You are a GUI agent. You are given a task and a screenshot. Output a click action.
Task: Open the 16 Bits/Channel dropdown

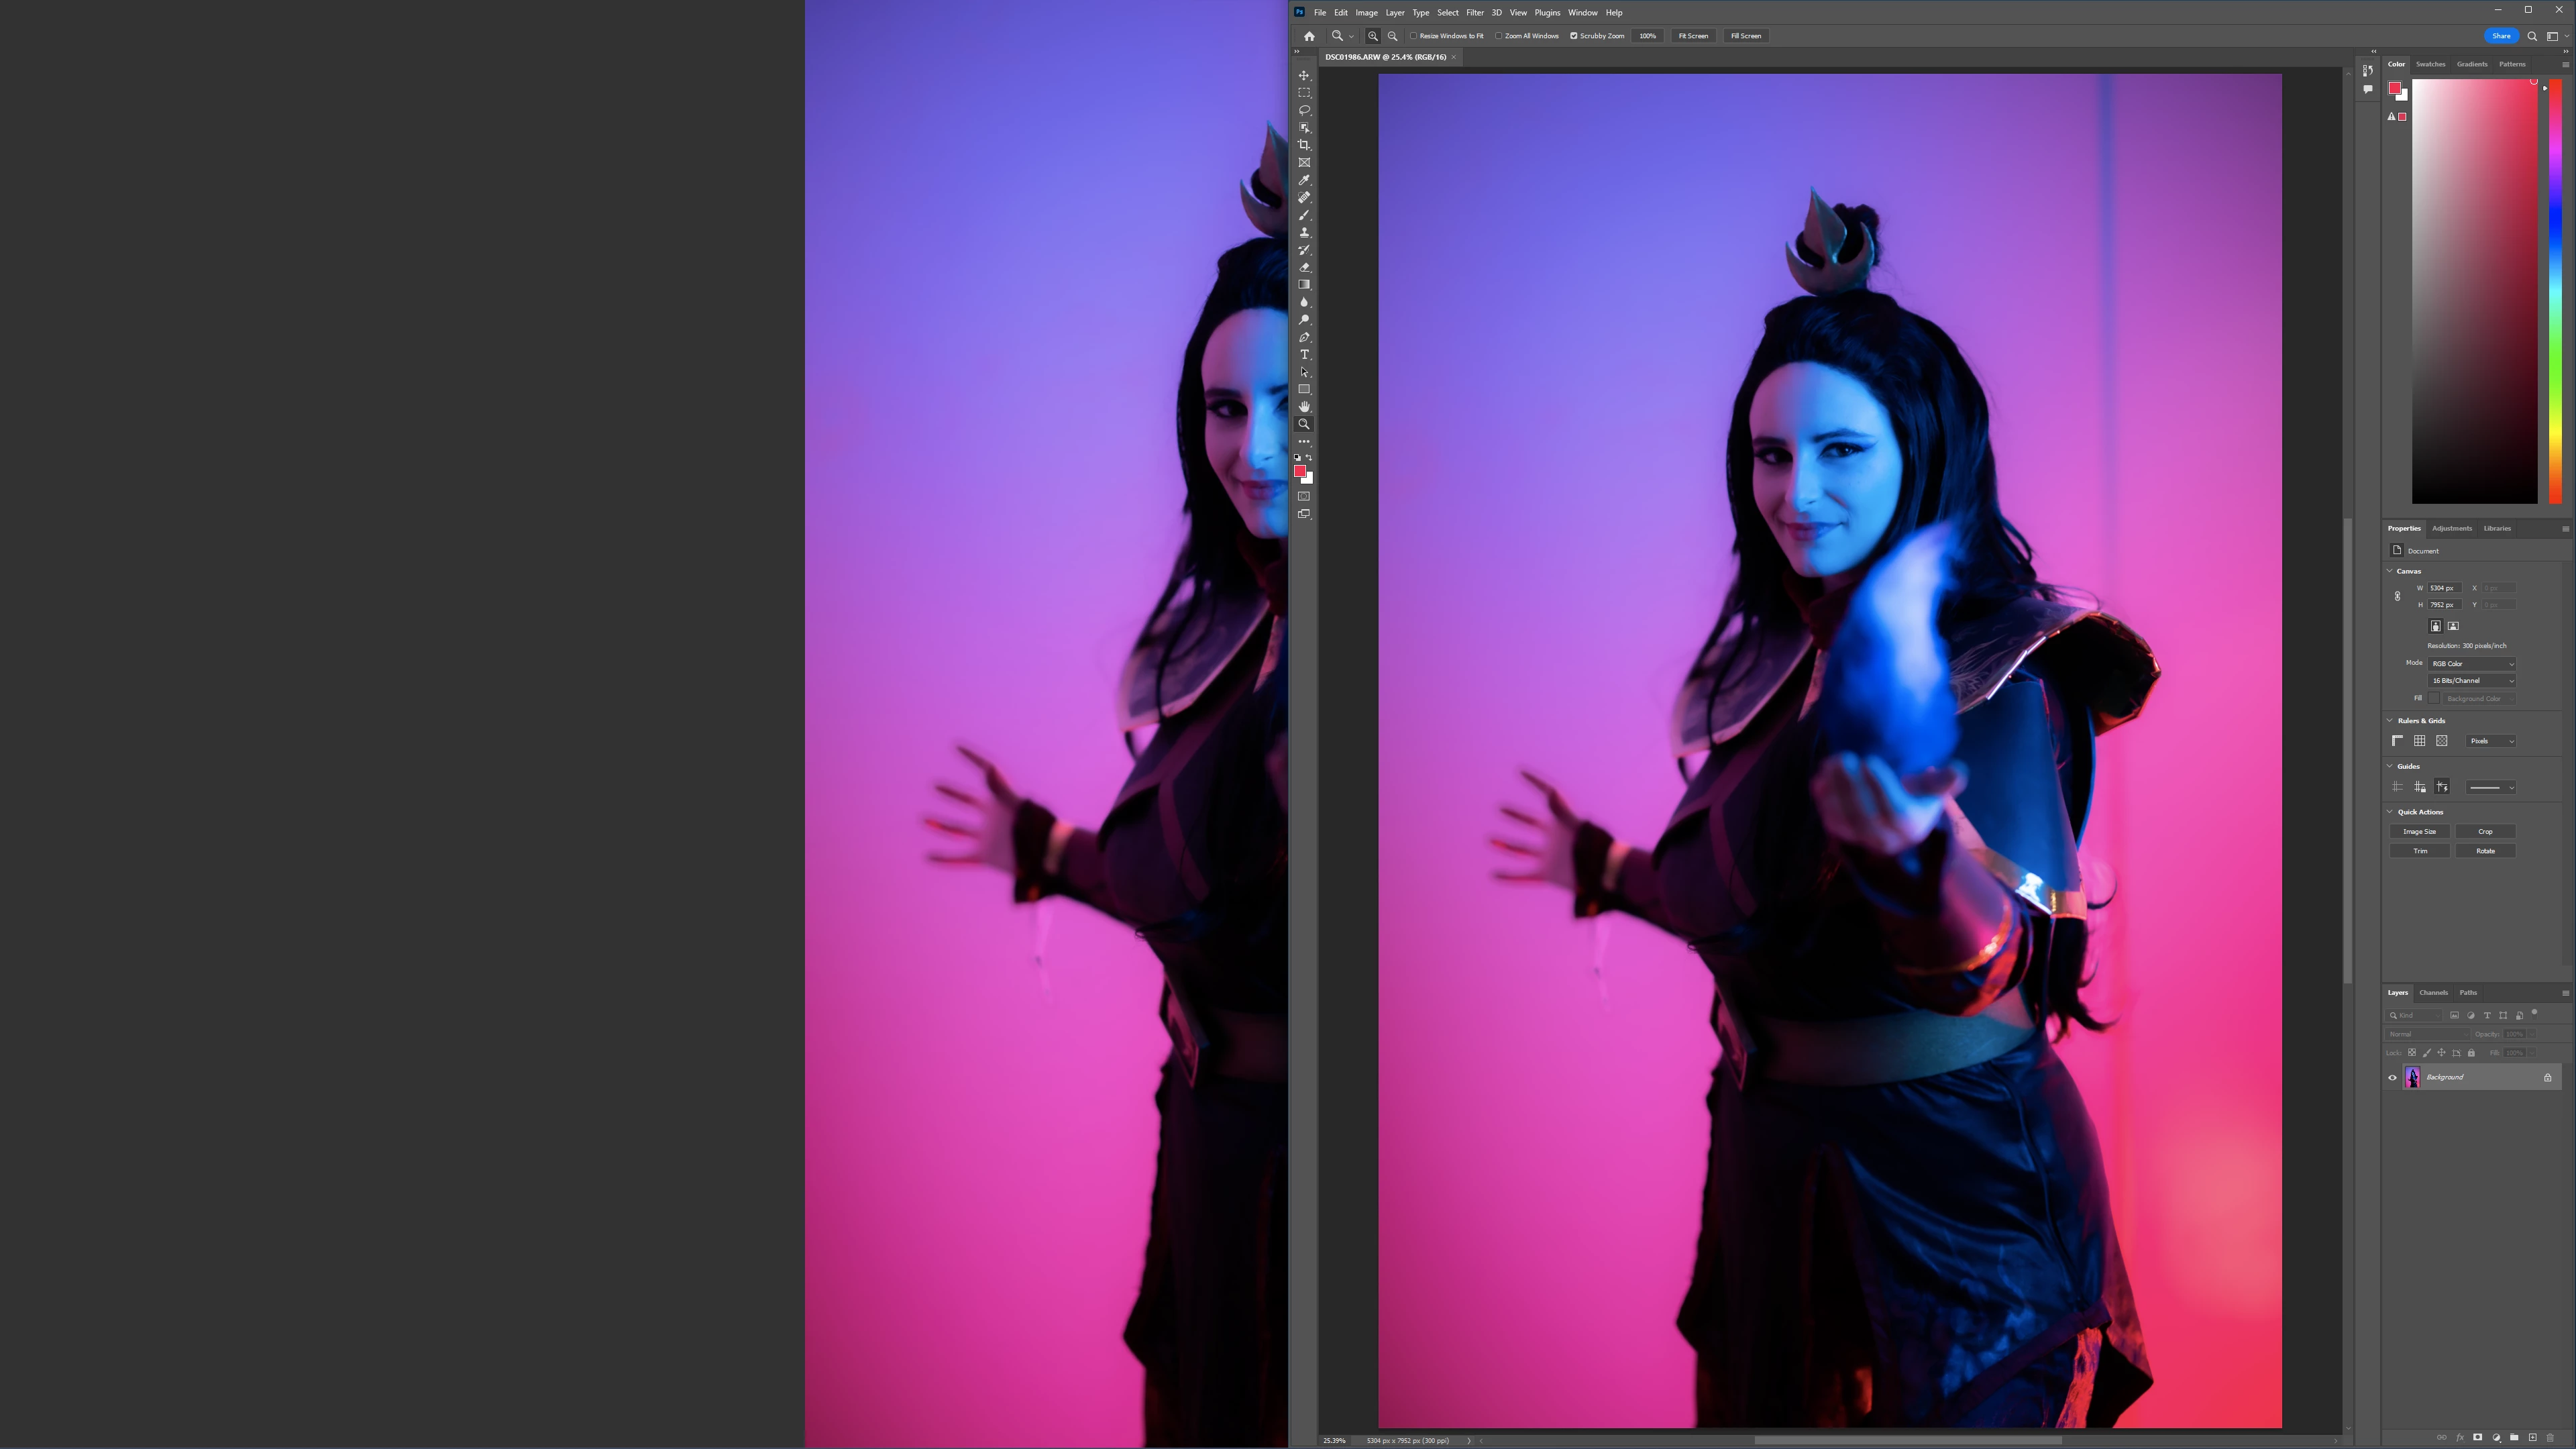[x=2471, y=681]
